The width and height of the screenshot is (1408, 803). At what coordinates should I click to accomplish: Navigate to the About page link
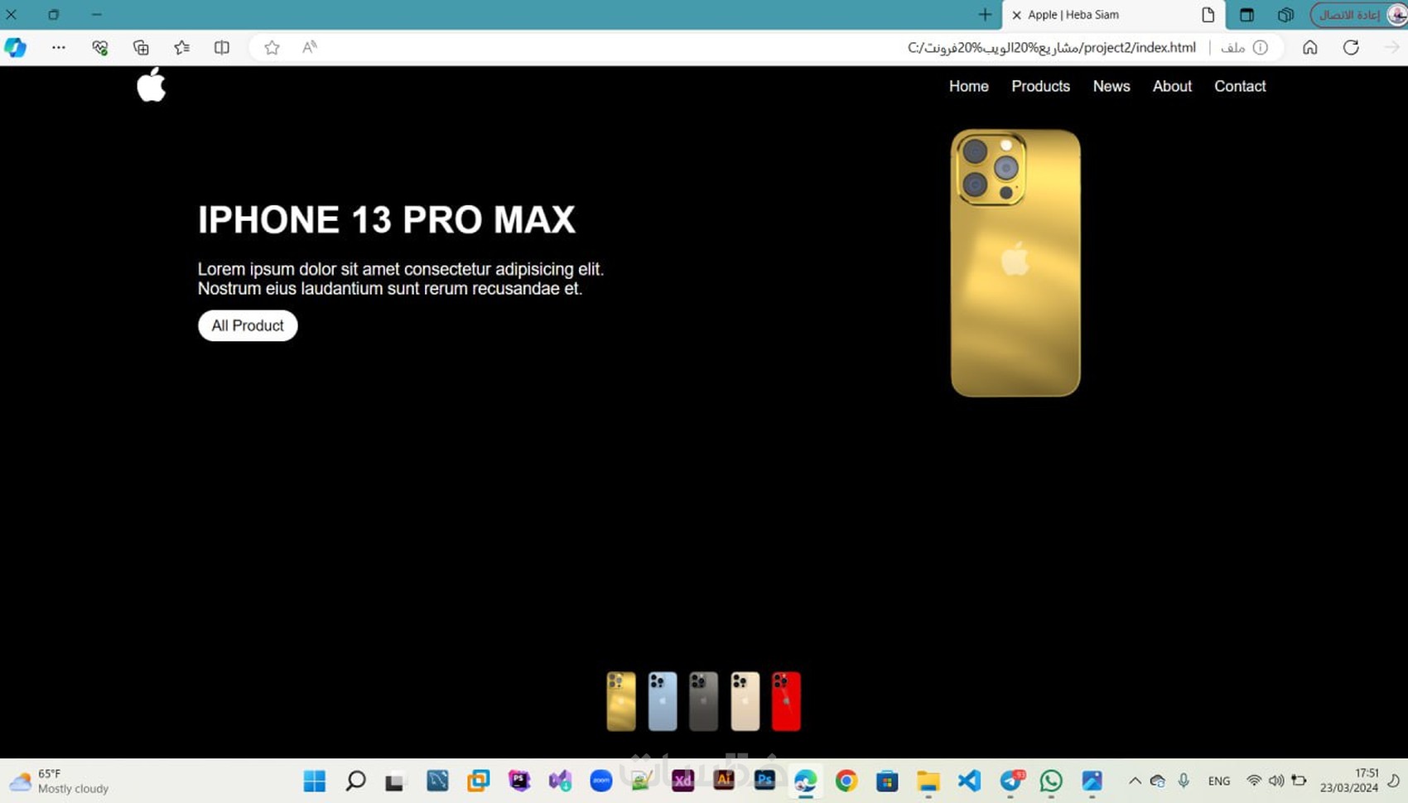point(1172,86)
